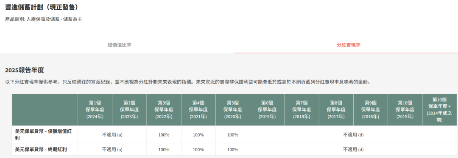
Task: Click the 產品類別 人壽保障及儲蓄 line
Action: pos(43,19)
